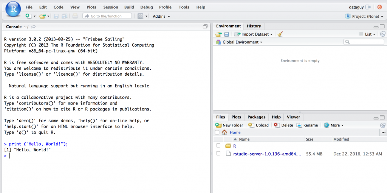The height and width of the screenshot is (193, 387).
Task: Click the workspace panes grid icon
Action: pos(141,16)
